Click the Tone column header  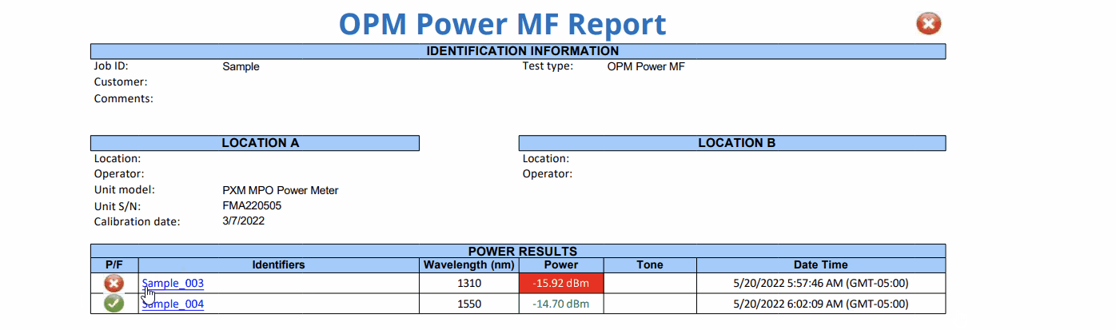pyautogui.click(x=649, y=264)
